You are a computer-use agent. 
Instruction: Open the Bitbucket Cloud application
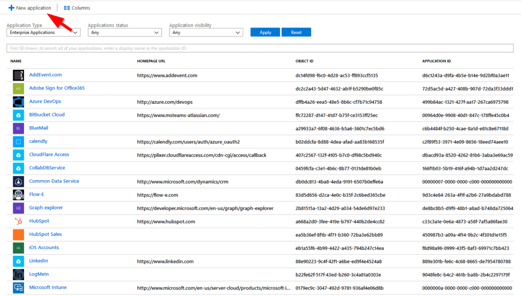47,114
